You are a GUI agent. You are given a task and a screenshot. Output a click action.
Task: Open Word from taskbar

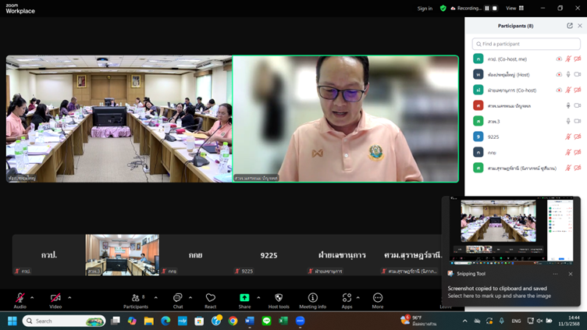[250, 321]
